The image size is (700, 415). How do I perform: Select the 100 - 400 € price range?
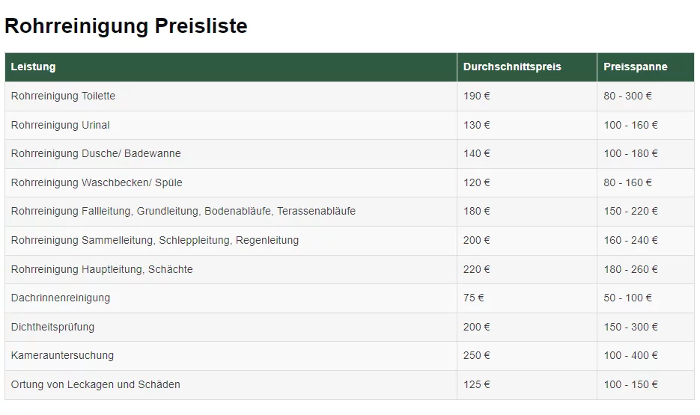pyautogui.click(x=631, y=355)
